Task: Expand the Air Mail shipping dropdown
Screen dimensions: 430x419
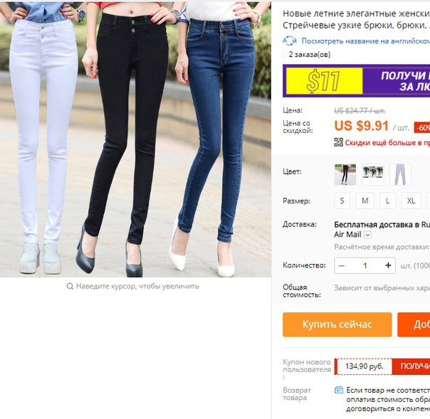Action: point(368,235)
